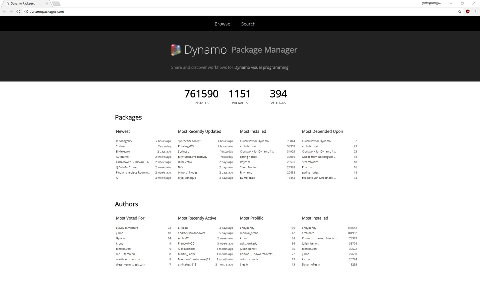Open the uBlock shield extension icon
Viewport: 480px width, 300px height.
tap(467, 11)
